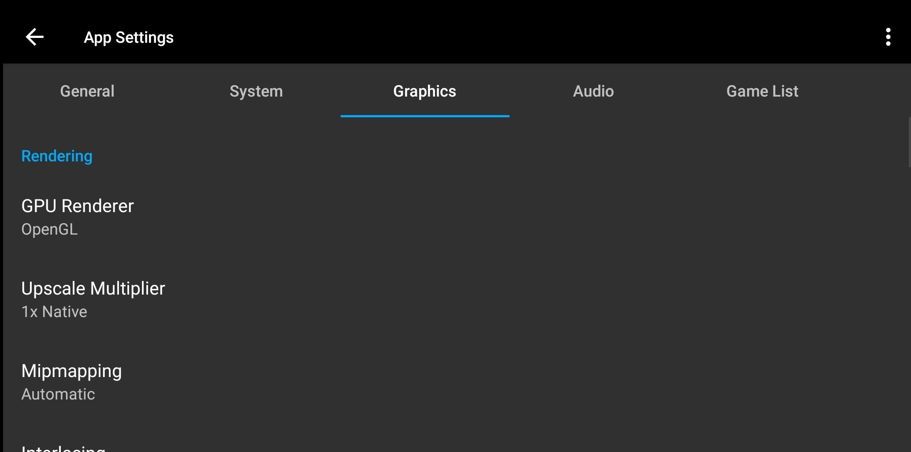
Task: Click the OpenGL value text
Action: click(49, 229)
